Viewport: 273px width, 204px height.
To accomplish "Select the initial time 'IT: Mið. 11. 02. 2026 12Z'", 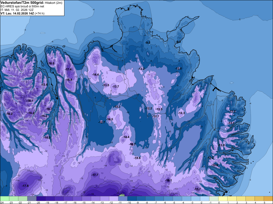I will 17,10.
